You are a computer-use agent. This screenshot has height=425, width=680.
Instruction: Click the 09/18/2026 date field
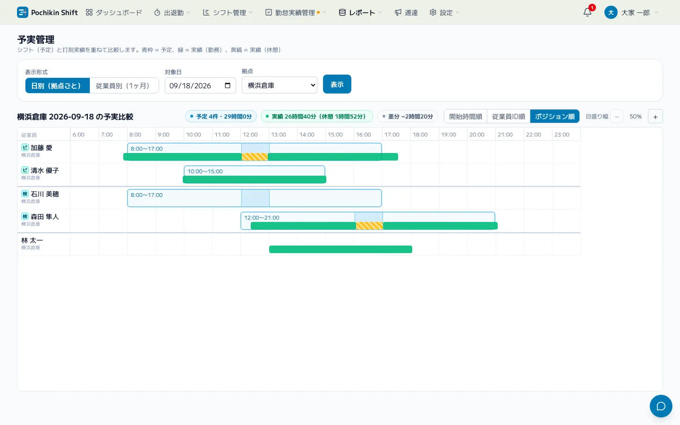coord(200,85)
